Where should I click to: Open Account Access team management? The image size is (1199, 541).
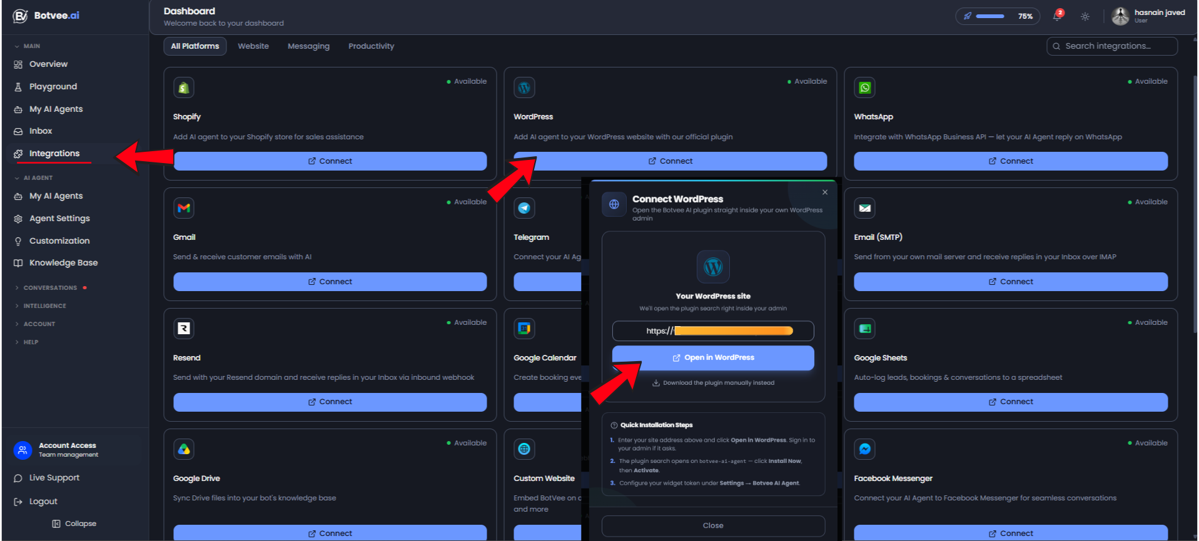75,450
